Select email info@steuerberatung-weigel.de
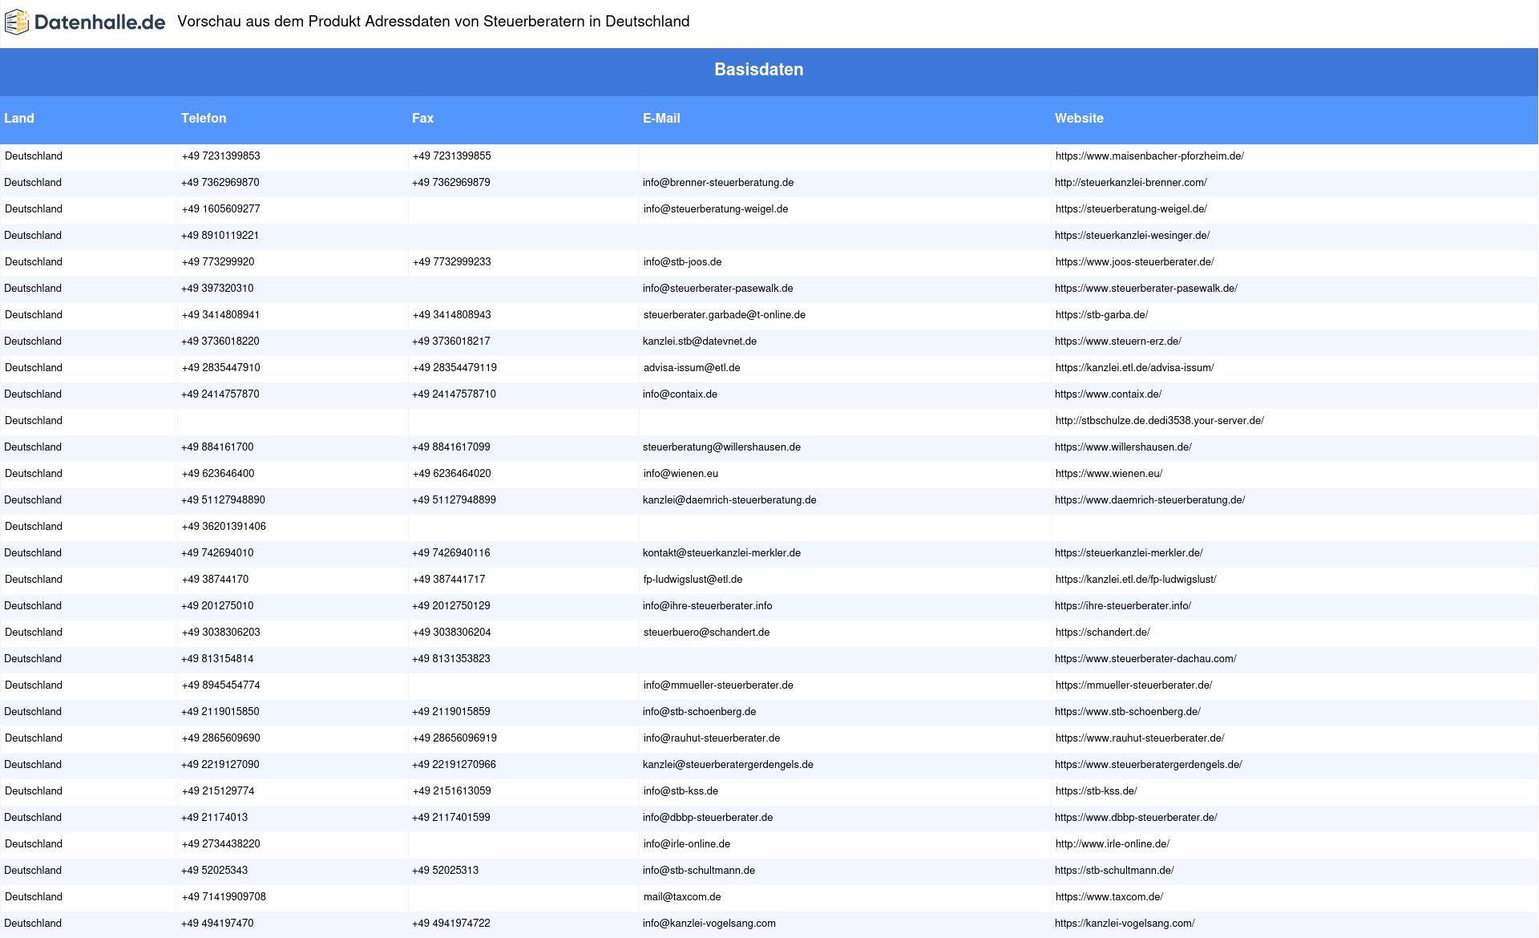 tap(716, 209)
